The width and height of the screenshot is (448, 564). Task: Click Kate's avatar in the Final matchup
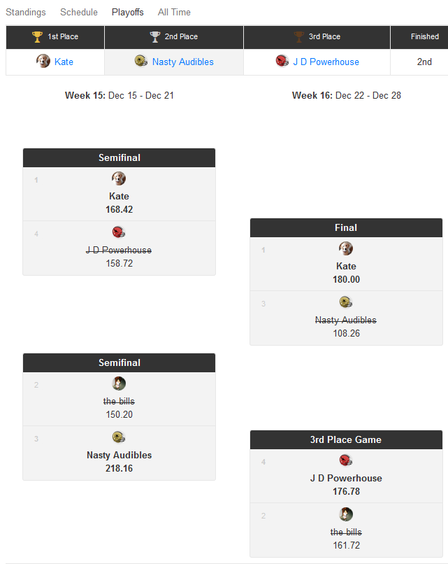click(x=346, y=248)
